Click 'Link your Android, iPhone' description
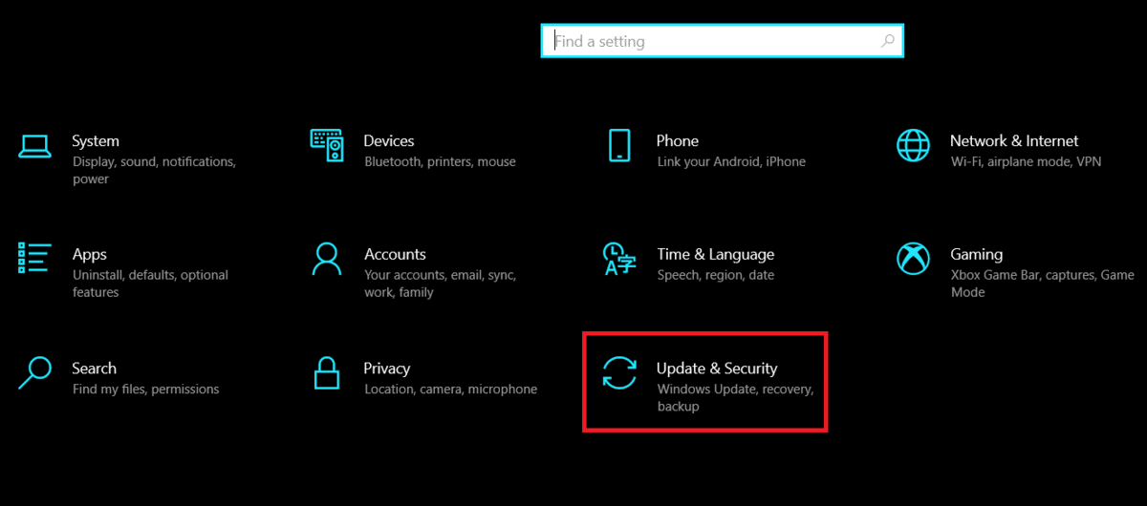Image resolution: width=1147 pixels, height=506 pixels. coord(731,162)
